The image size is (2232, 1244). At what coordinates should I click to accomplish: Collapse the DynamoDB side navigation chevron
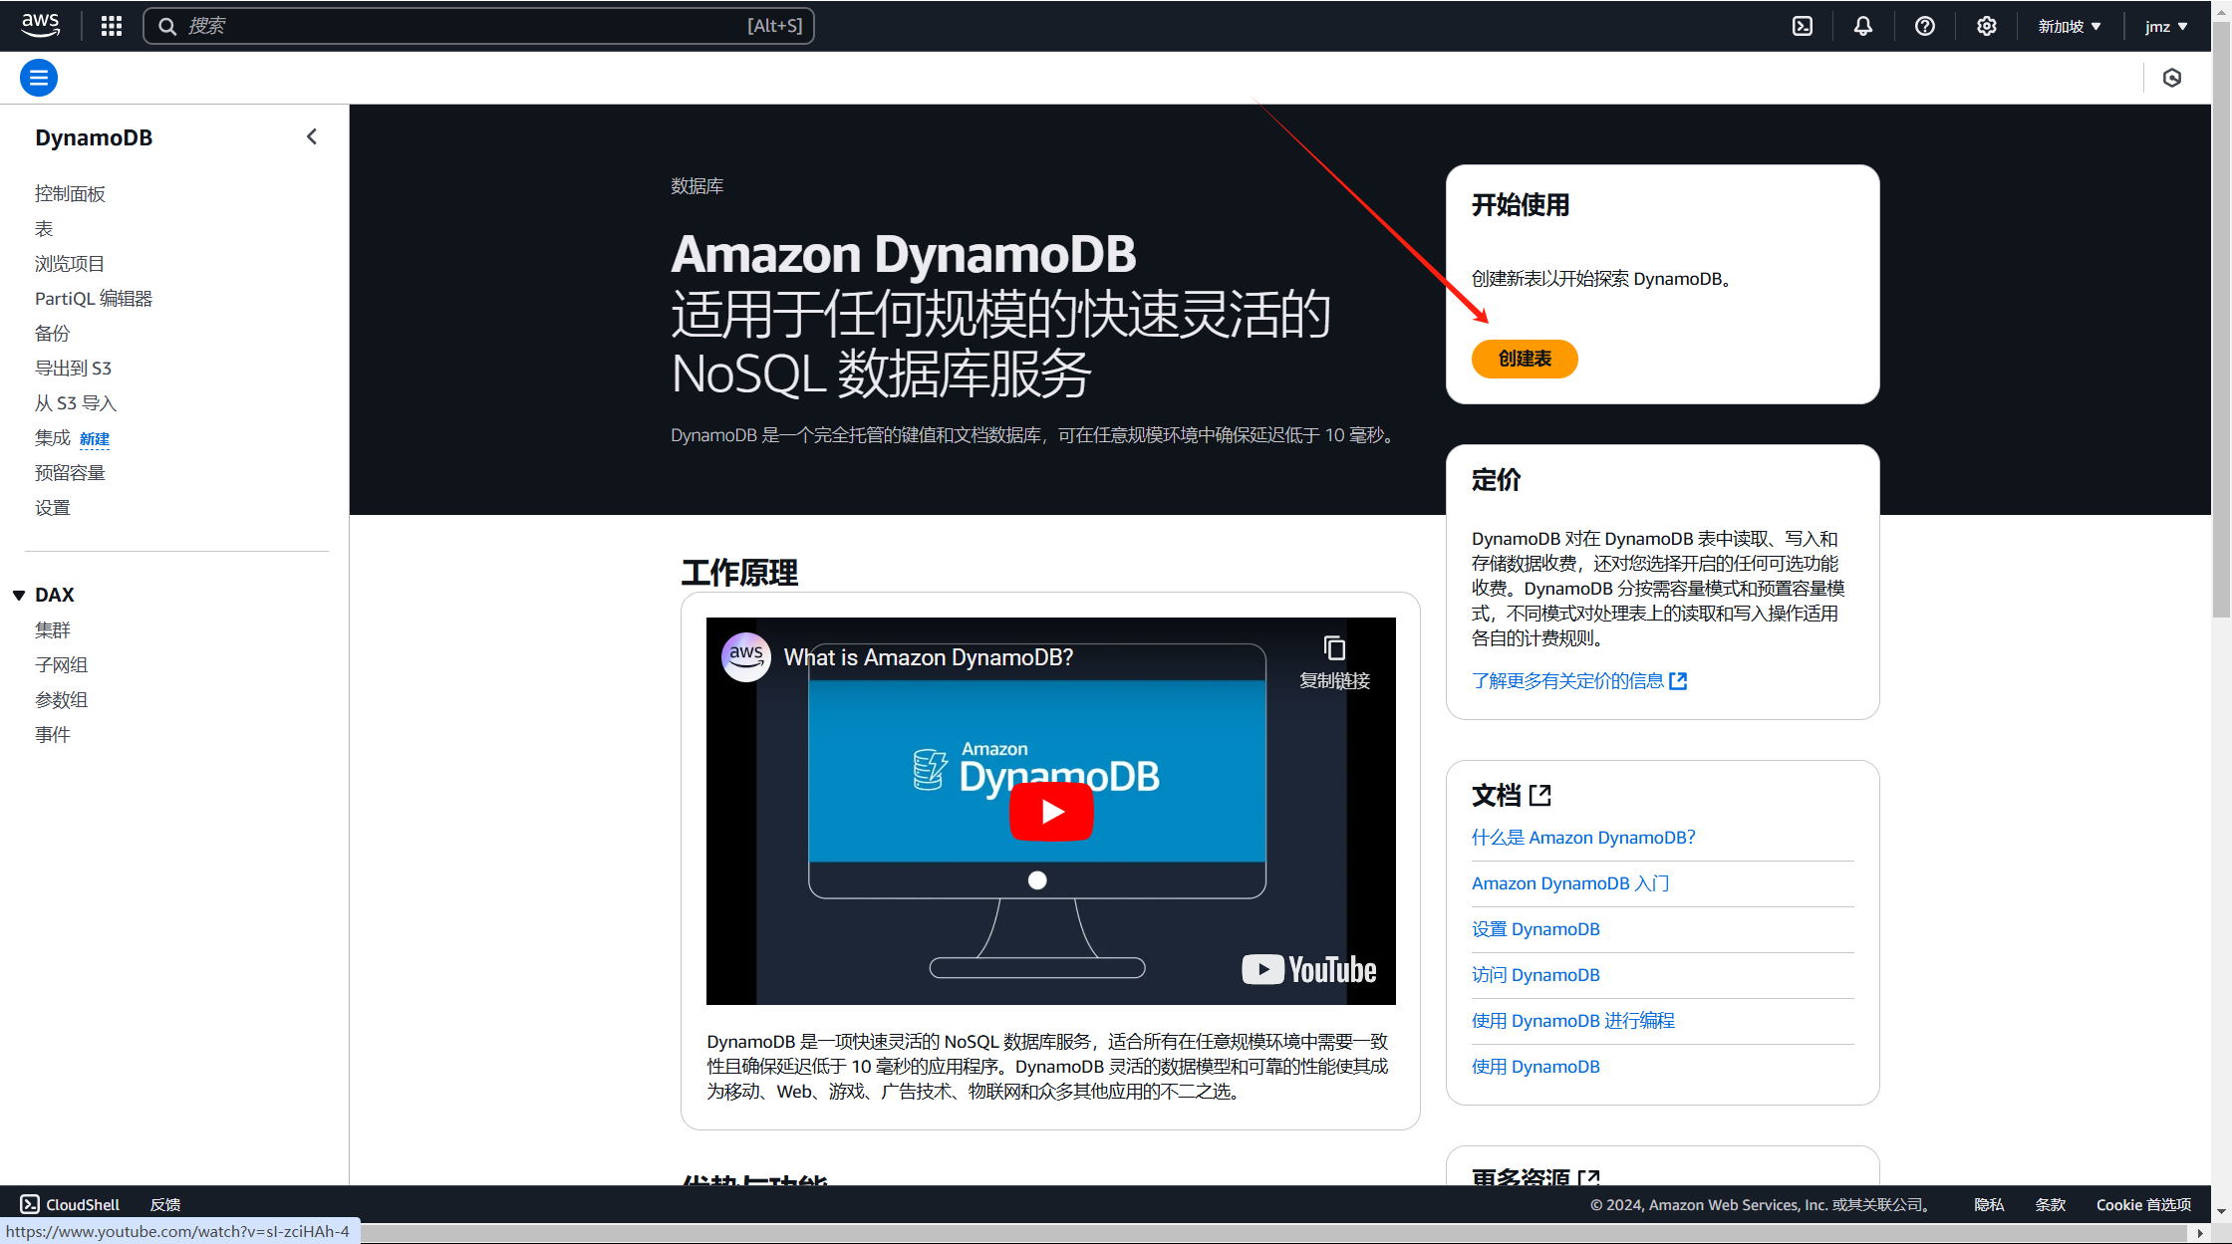click(312, 136)
